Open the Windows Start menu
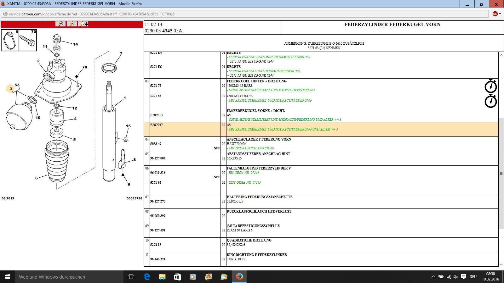Screen dimensions: 504x283 8,277
